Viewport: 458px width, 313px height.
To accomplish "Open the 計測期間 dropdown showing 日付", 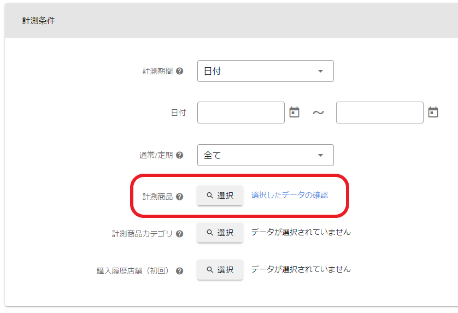I will pos(265,71).
